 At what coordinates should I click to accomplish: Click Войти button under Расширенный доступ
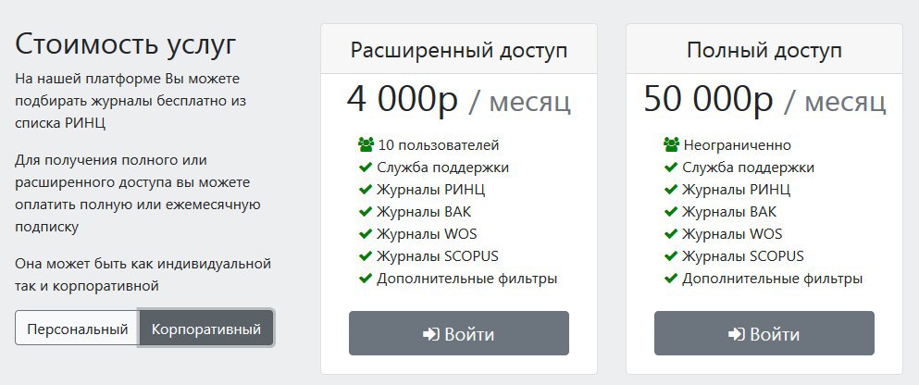click(x=458, y=333)
